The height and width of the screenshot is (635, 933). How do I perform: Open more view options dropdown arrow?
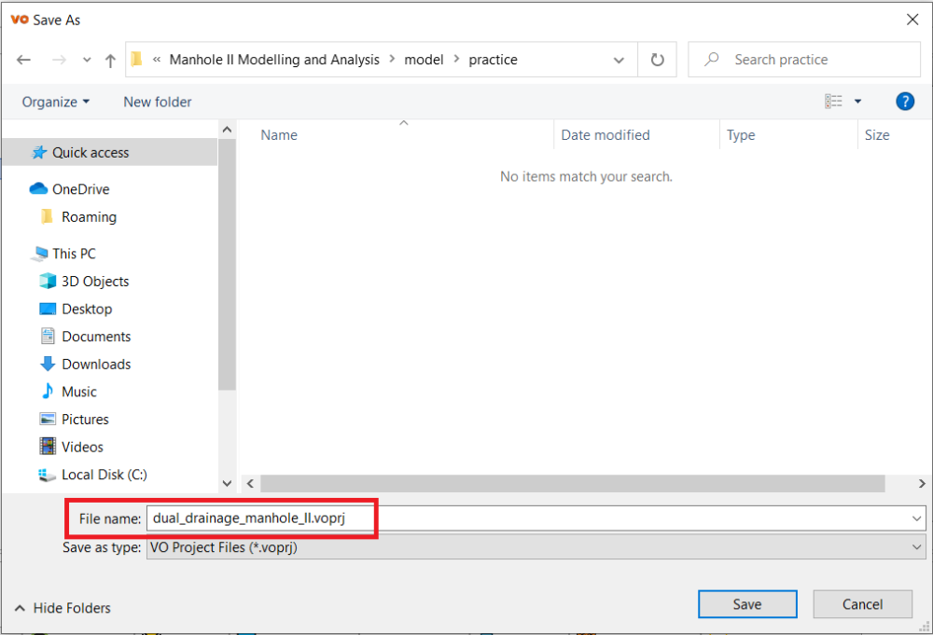(858, 101)
